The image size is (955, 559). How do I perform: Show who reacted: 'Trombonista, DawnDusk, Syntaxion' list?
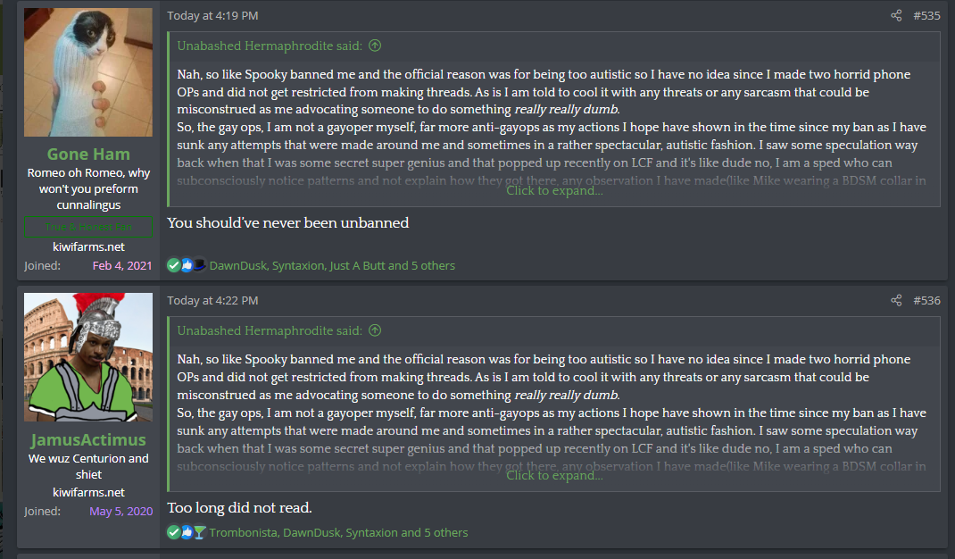point(338,532)
